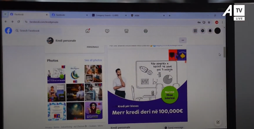Image resolution: width=254 pixels, height=129 pixels.
Task: Click the Privacy footer link
Action: pos(49,127)
